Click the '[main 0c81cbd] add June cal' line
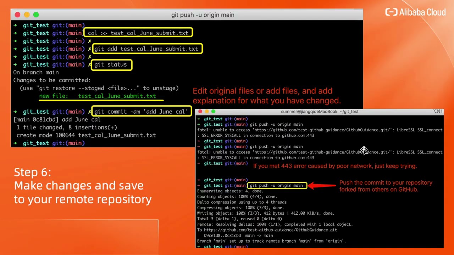Viewport: 454px width, 255px height. pyautogui.click(x=57, y=119)
